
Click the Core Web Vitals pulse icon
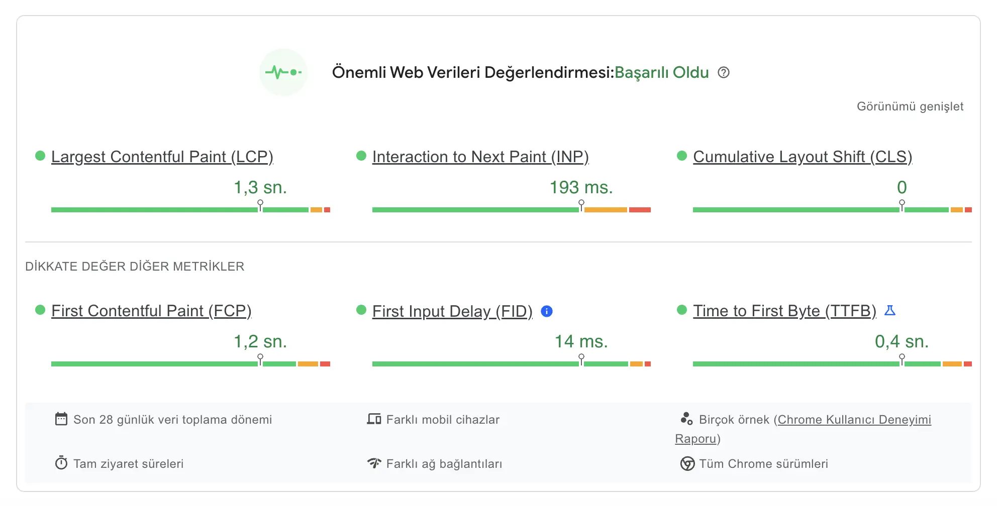tap(283, 72)
